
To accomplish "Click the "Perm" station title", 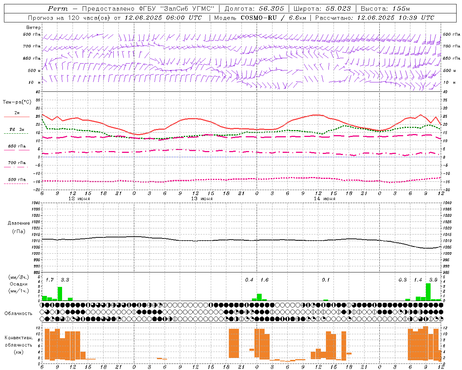I will tap(58, 9).
